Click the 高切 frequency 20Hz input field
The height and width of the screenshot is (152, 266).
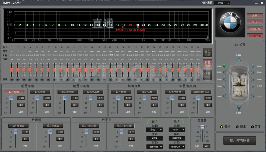click(x=154, y=138)
